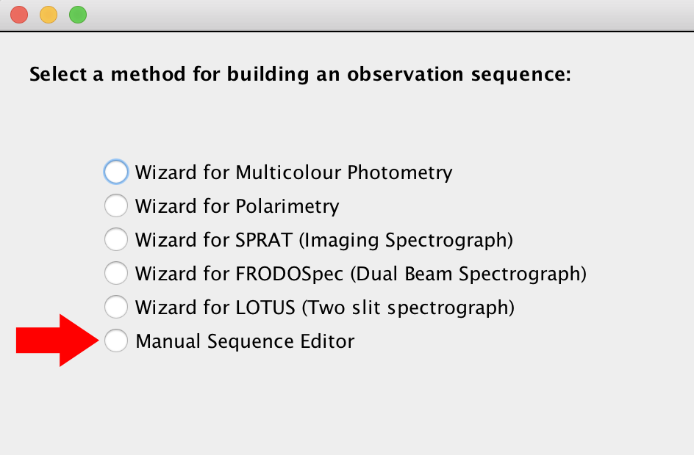Click the 'Wizard for Multicolour Photometry' label text
This screenshot has width=694, height=455.
click(x=293, y=172)
